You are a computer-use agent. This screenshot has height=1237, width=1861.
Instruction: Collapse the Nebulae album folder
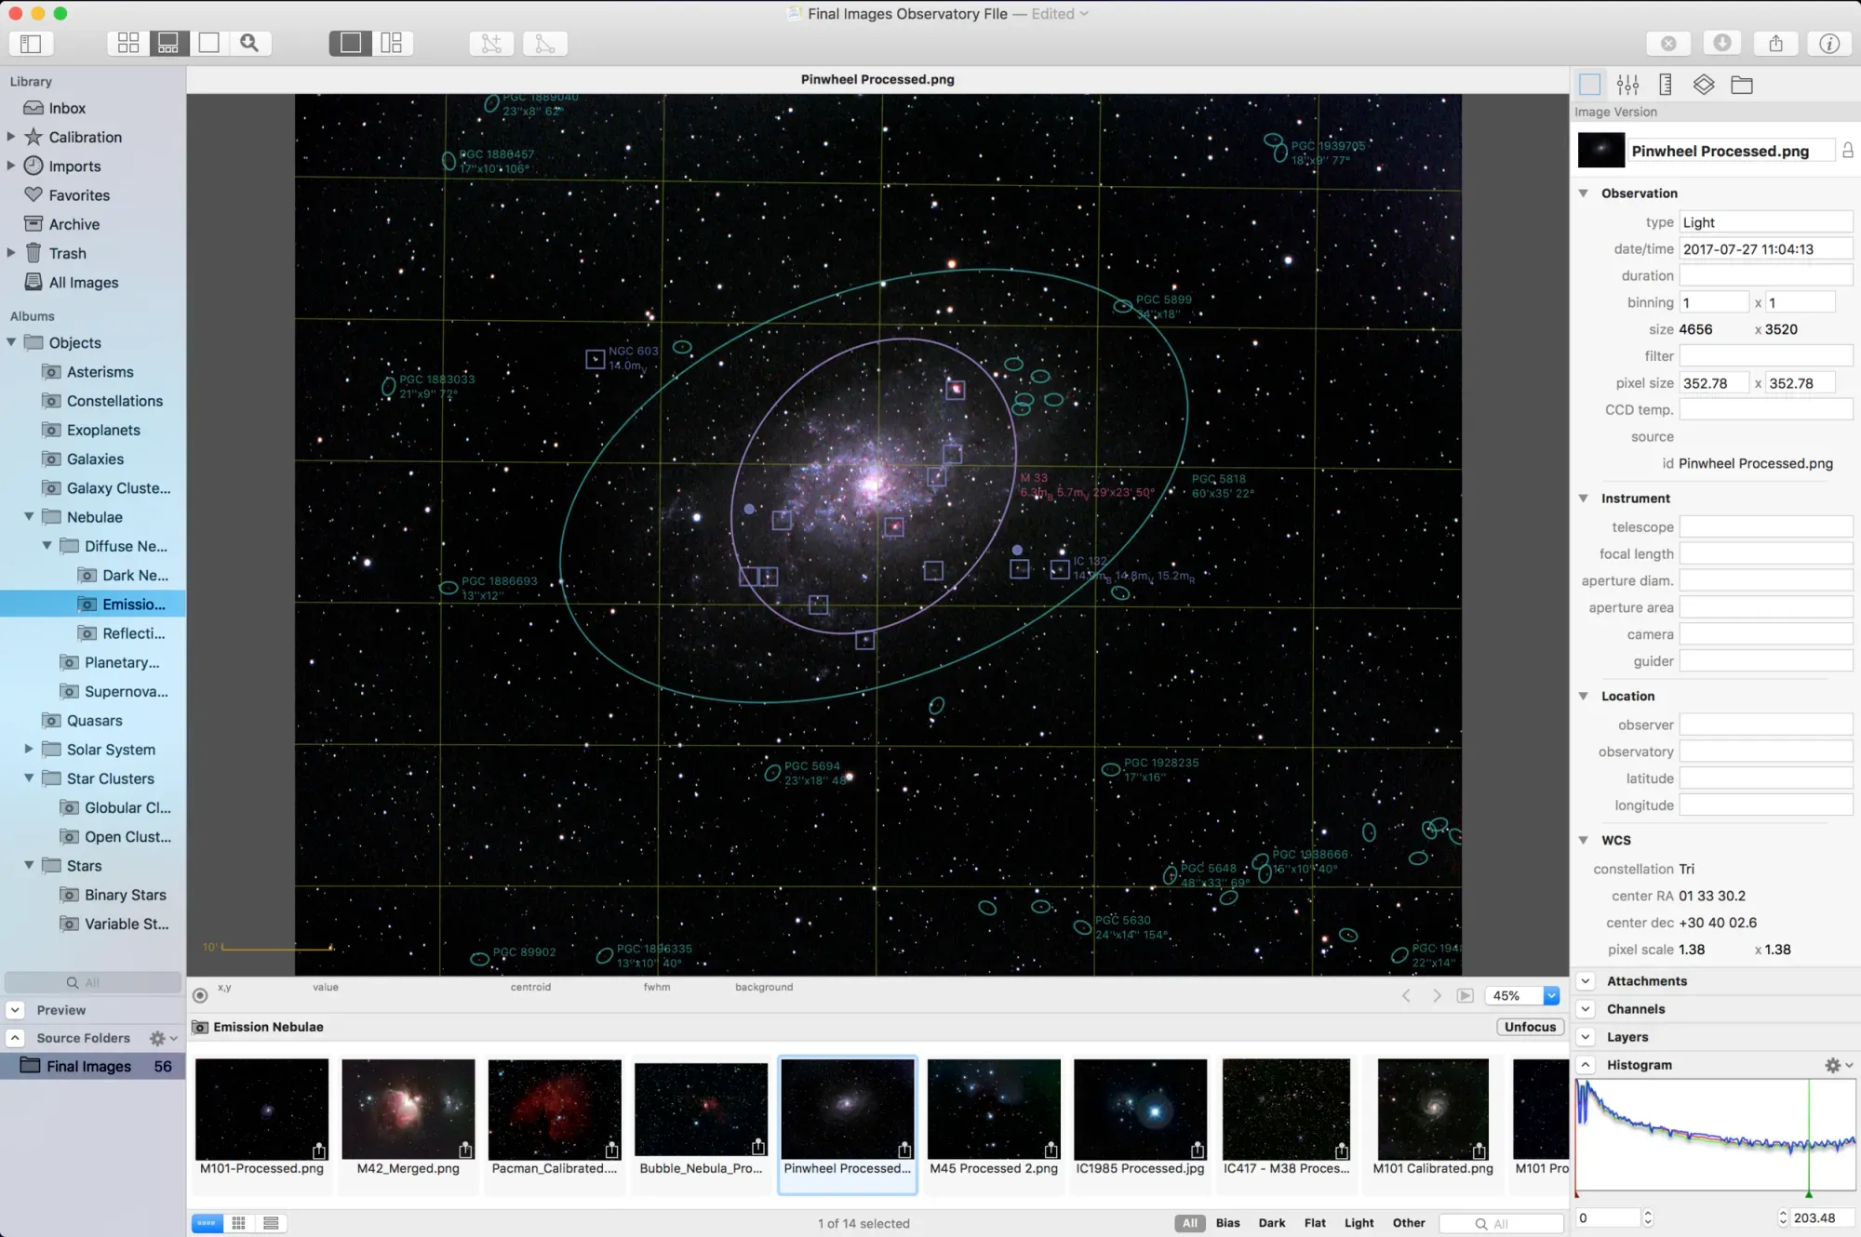[x=29, y=517]
